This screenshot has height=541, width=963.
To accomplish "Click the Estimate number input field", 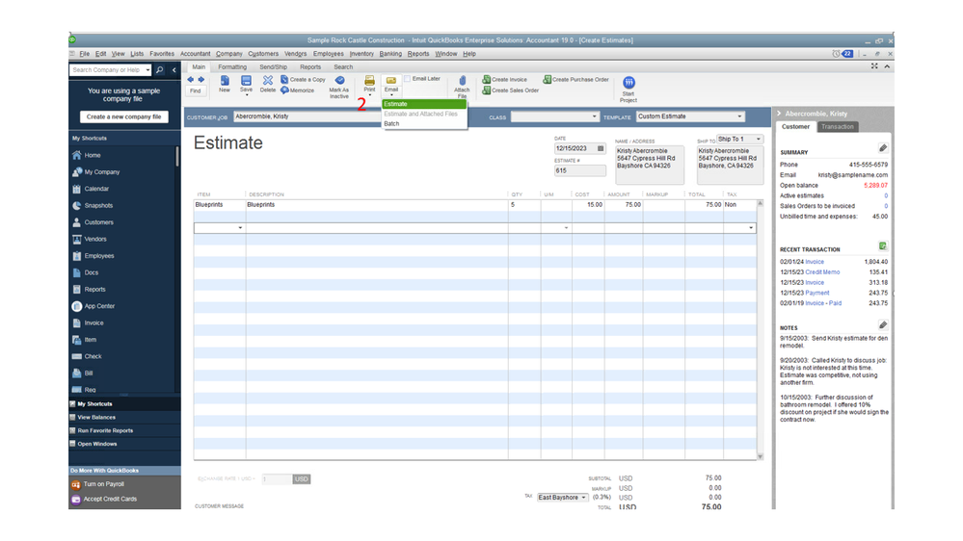I will [579, 171].
